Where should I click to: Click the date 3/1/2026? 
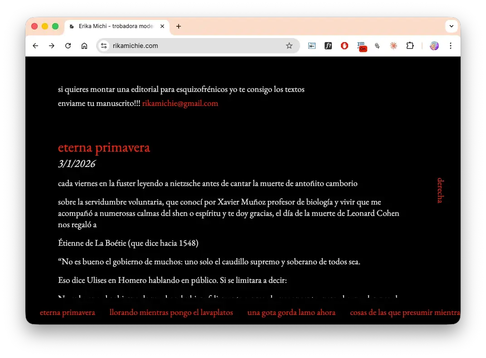coord(77,164)
